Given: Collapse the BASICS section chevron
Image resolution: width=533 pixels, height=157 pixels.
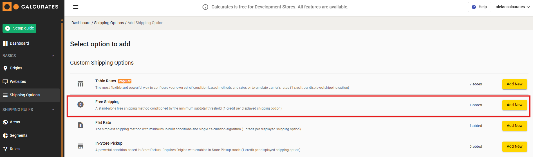Looking at the screenshot, I should click(53, 56).
